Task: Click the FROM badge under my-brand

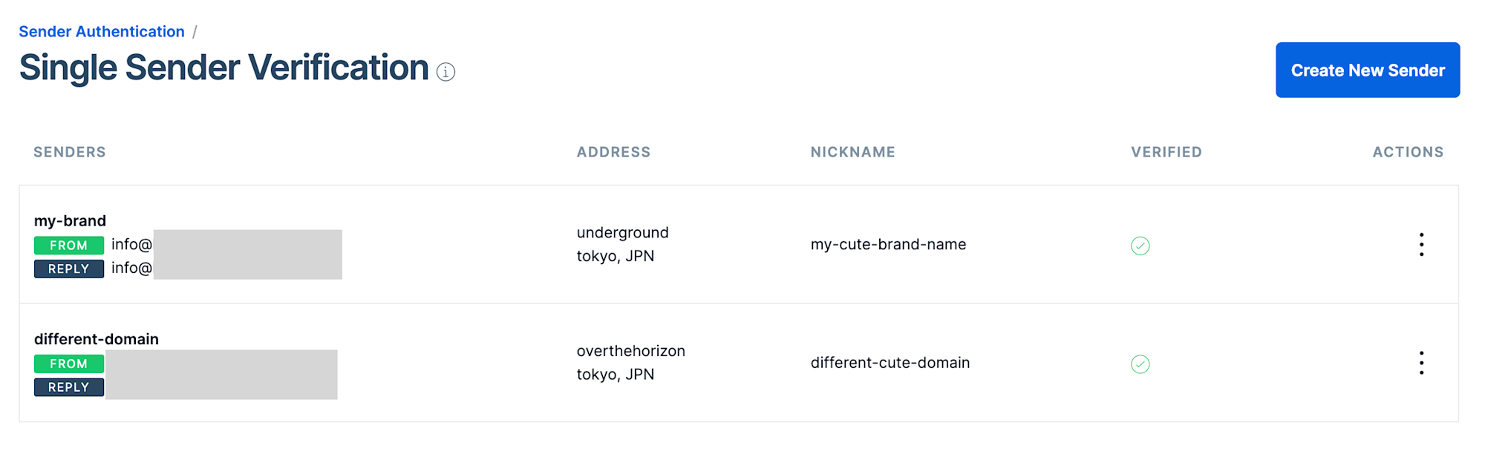Action: tap(69, 246)
